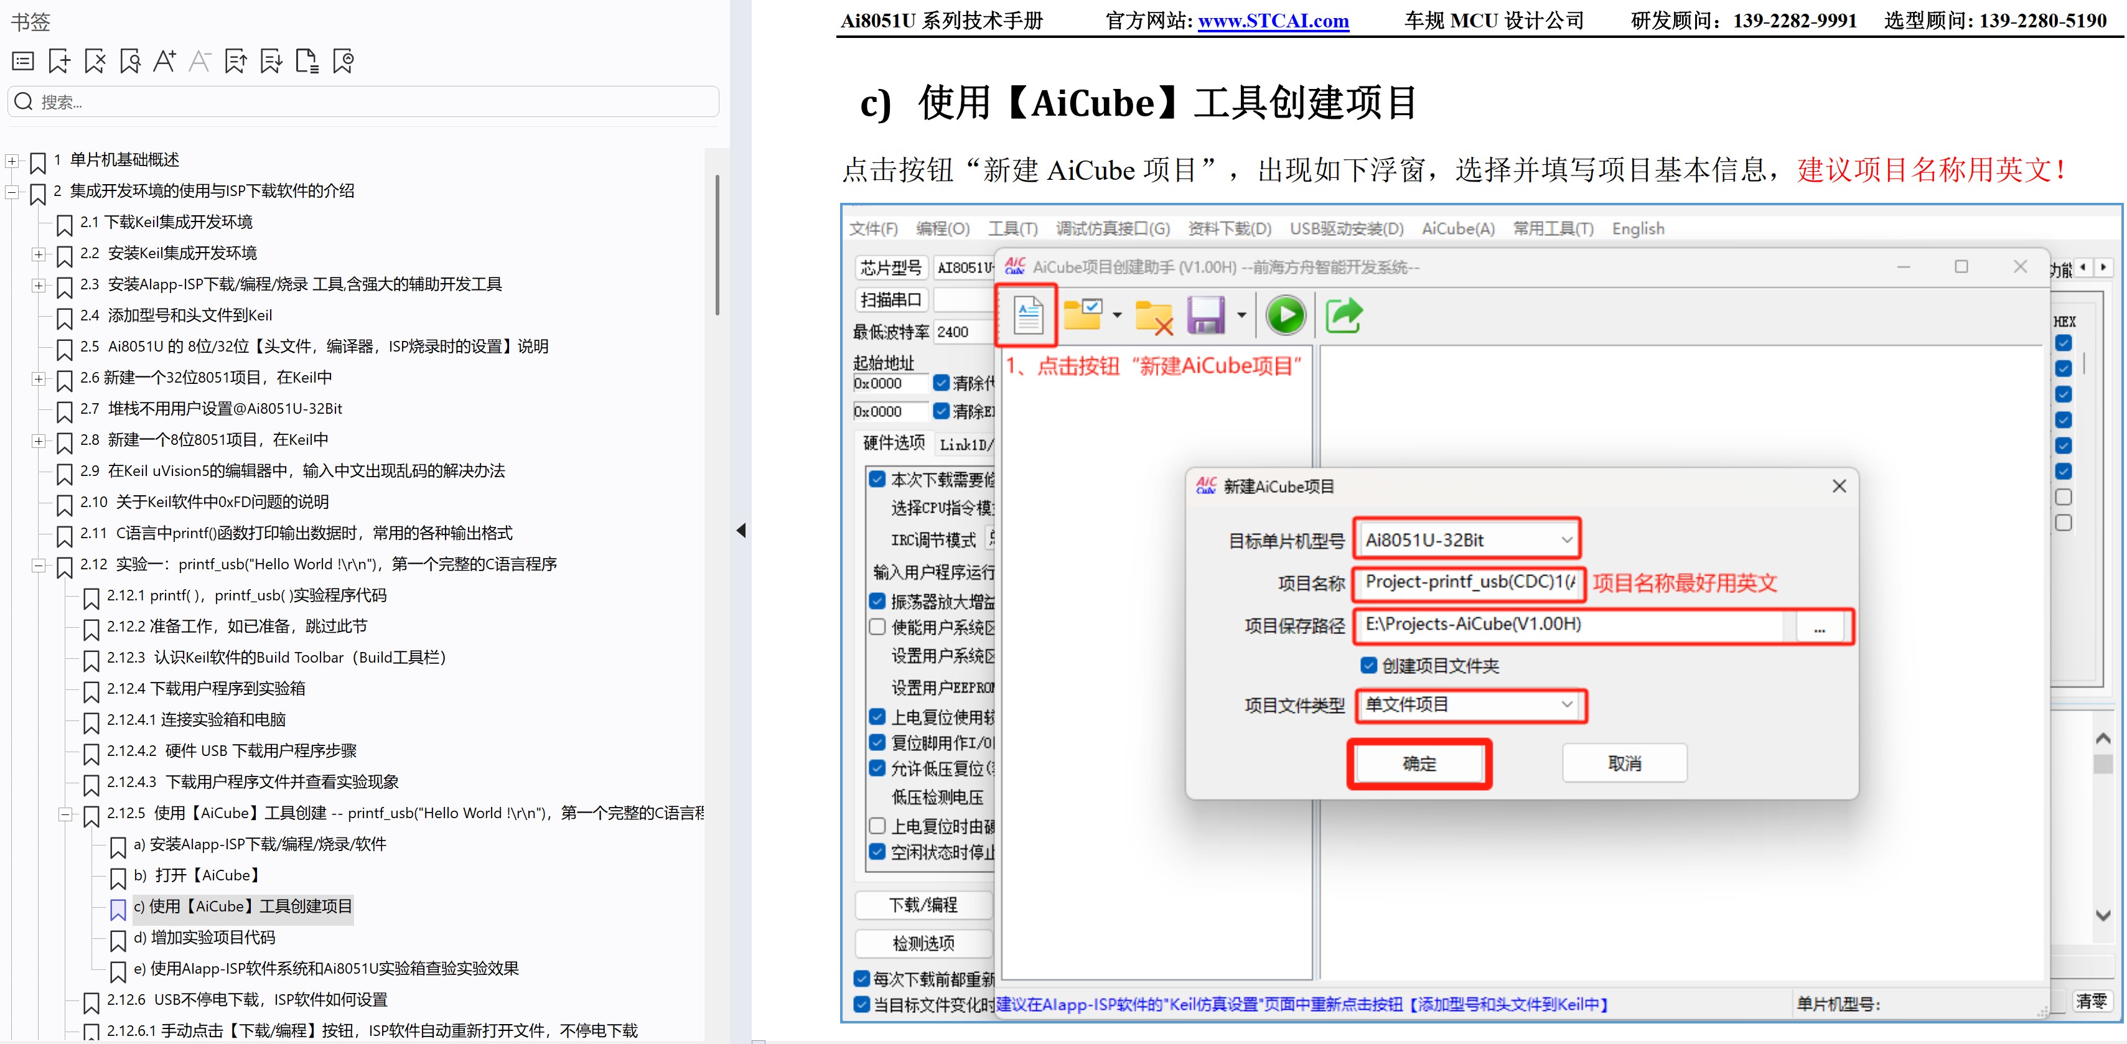Image resolution: width=2127 pixels, height=1044 pixels.
Task: Click the English menu item
Action: tap(1638, 230)
